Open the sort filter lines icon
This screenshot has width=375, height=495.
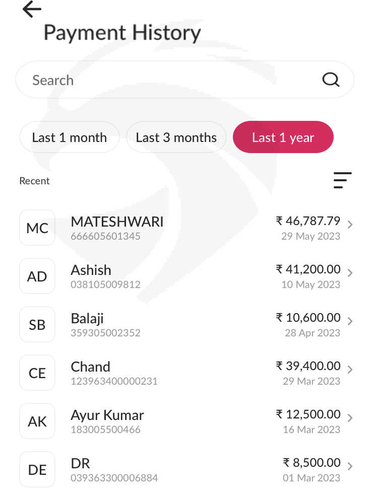point(342,180)
